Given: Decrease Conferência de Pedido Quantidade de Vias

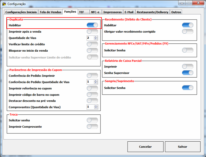Looking at the screenshot, I should (x=96, y=83).
